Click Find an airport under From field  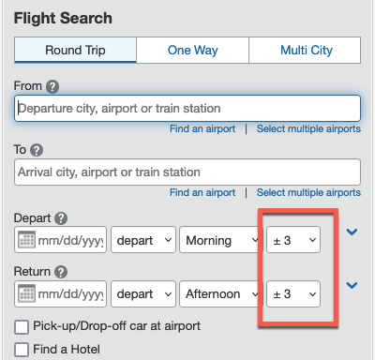click(x=202, y=128)
